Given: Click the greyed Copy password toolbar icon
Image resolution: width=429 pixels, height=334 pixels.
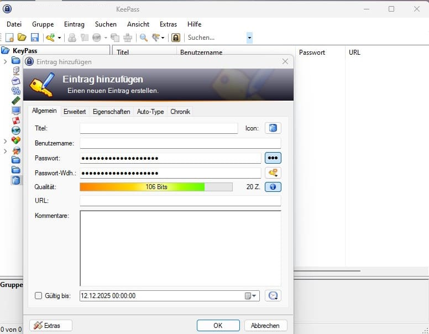Looking at the screenshot, I should pos(85,38).
